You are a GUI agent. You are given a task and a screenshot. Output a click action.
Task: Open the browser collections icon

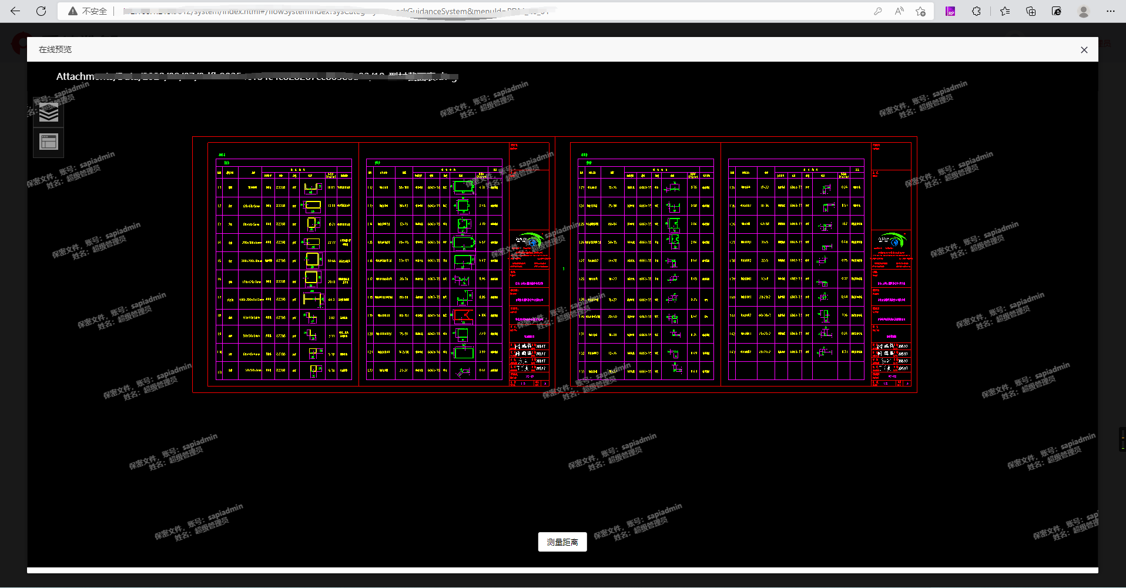pos(1031,11)
